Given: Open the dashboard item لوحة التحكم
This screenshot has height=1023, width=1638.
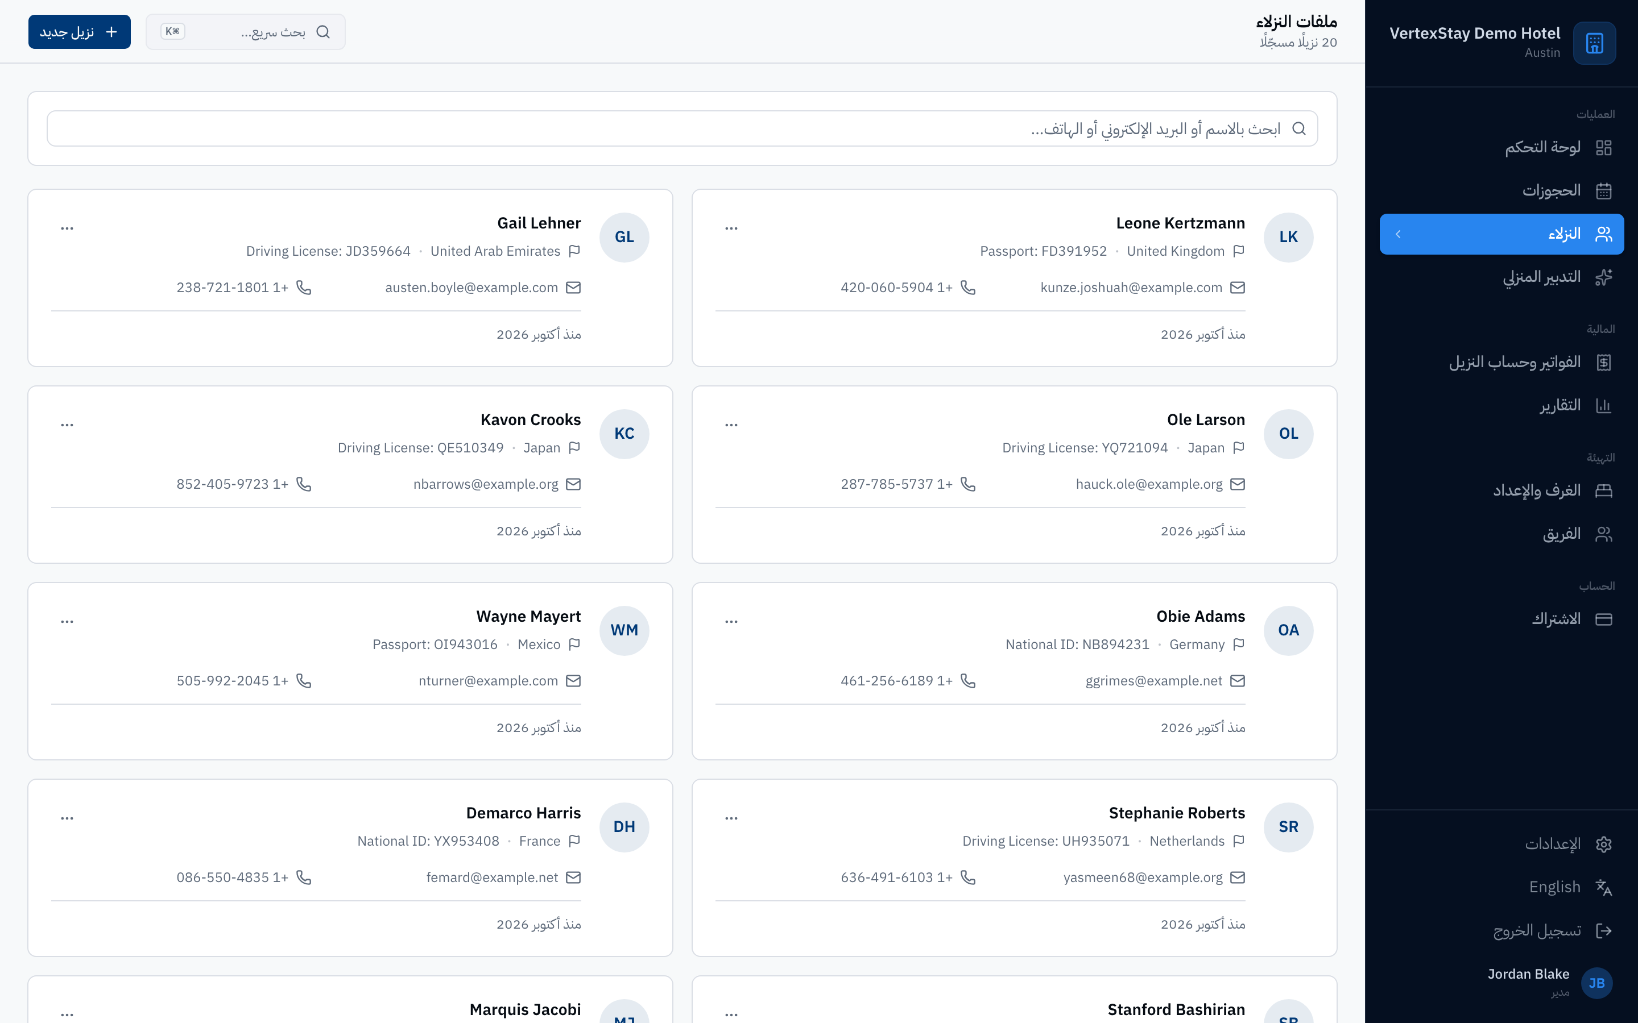Looking at the screenshot, I should (1501, 148).
